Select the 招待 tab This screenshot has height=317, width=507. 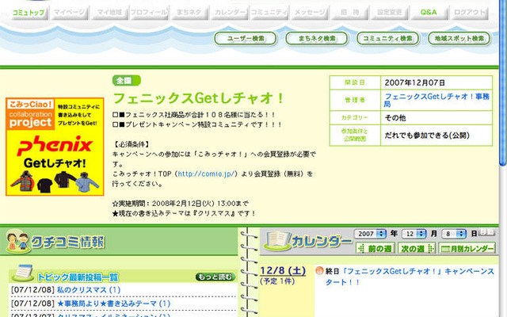coord(349,13)
